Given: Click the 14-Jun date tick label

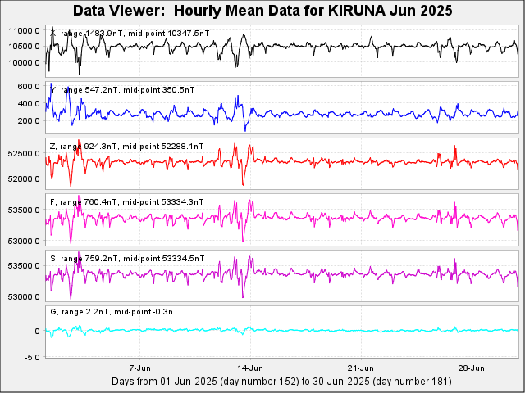Looking at the screenshot, I should click(250, 368).
